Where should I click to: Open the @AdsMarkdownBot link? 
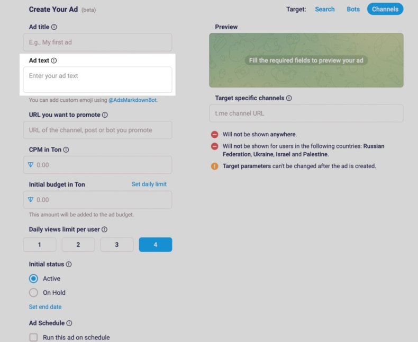point(133,100)
